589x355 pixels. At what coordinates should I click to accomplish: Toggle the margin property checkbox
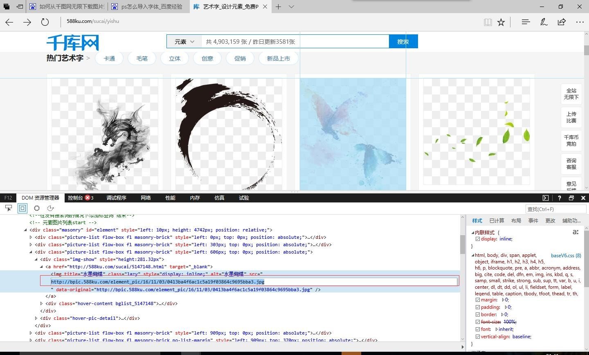pyautogui.click(x=478, y=300)
